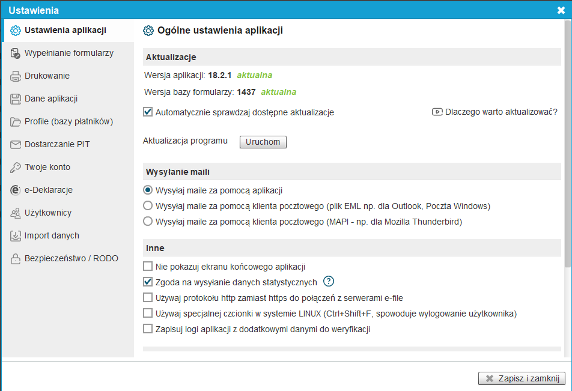Click the Import danych download icon

[16, 236]
